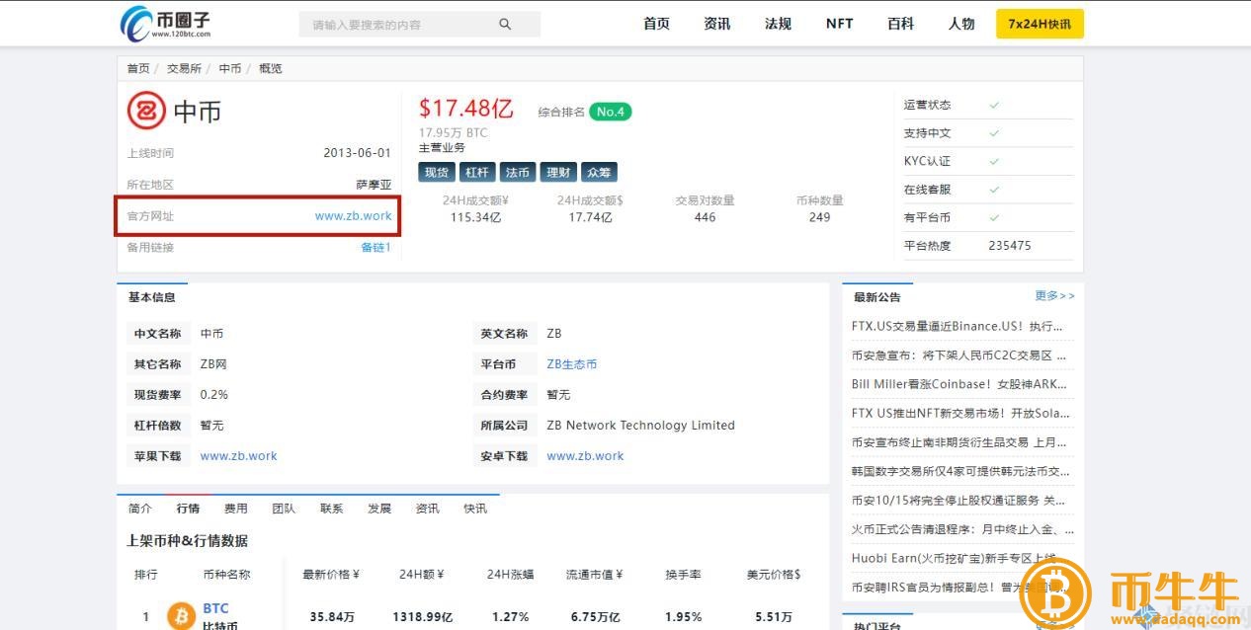Click 中币 in the breadcrumb
This screenshot has height=630, width=1251.
coord(230,68)
